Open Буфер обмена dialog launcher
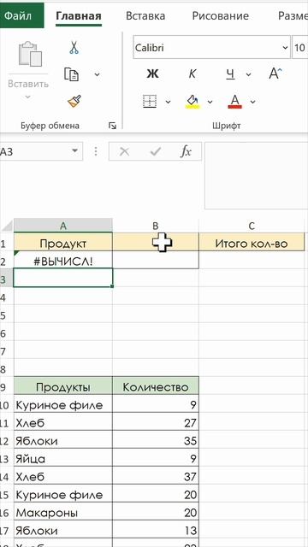 click(112, 126)
